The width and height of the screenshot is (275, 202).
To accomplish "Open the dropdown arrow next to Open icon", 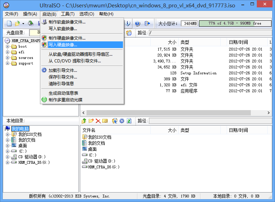I will 23,23.
